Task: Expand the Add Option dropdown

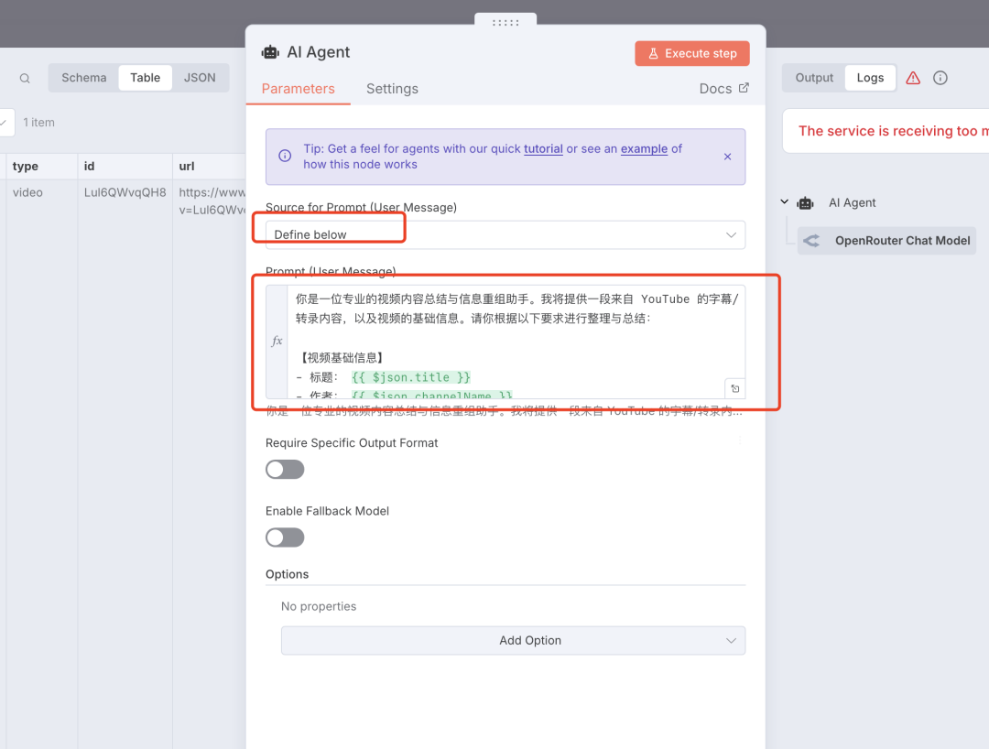Action: pos(513,640)
